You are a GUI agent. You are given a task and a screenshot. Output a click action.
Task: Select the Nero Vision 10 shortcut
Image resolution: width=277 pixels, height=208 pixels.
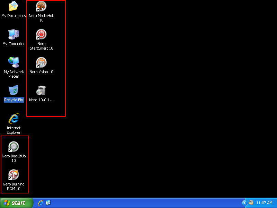41,62
